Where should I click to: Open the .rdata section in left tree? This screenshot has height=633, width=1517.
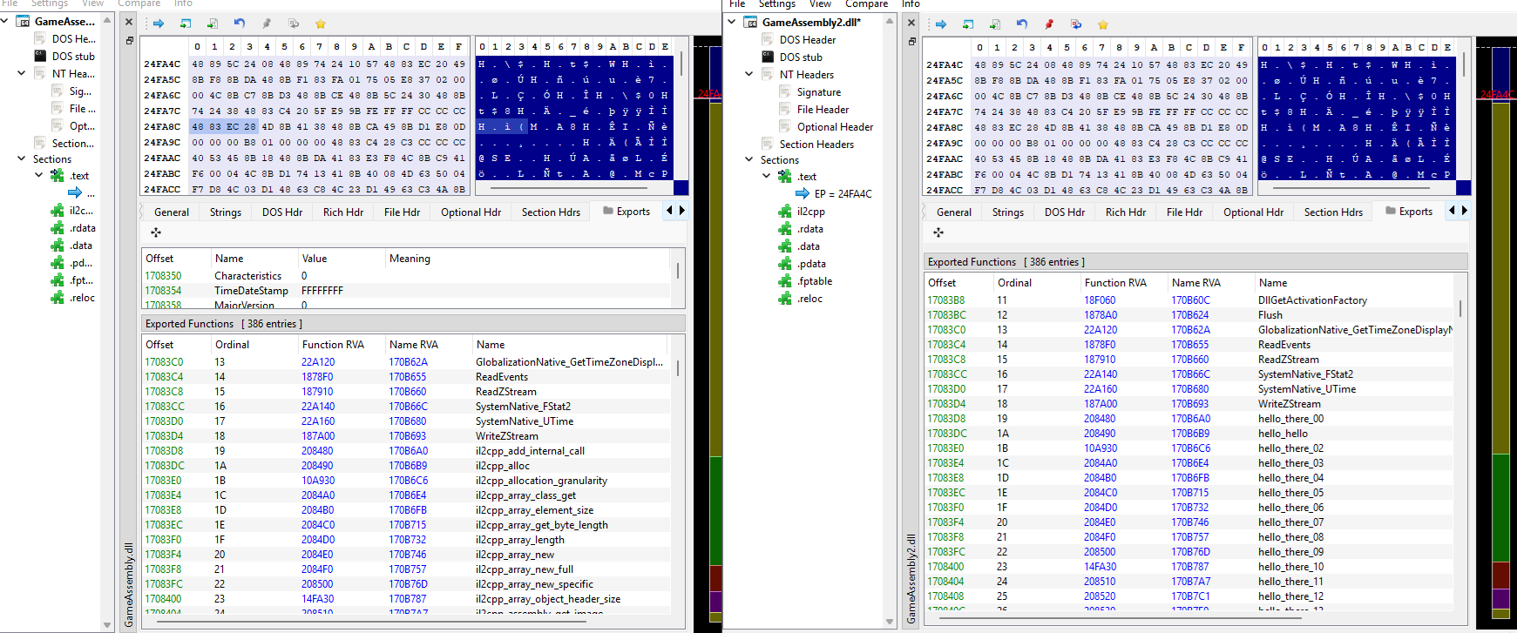click(x=83, y=228)
